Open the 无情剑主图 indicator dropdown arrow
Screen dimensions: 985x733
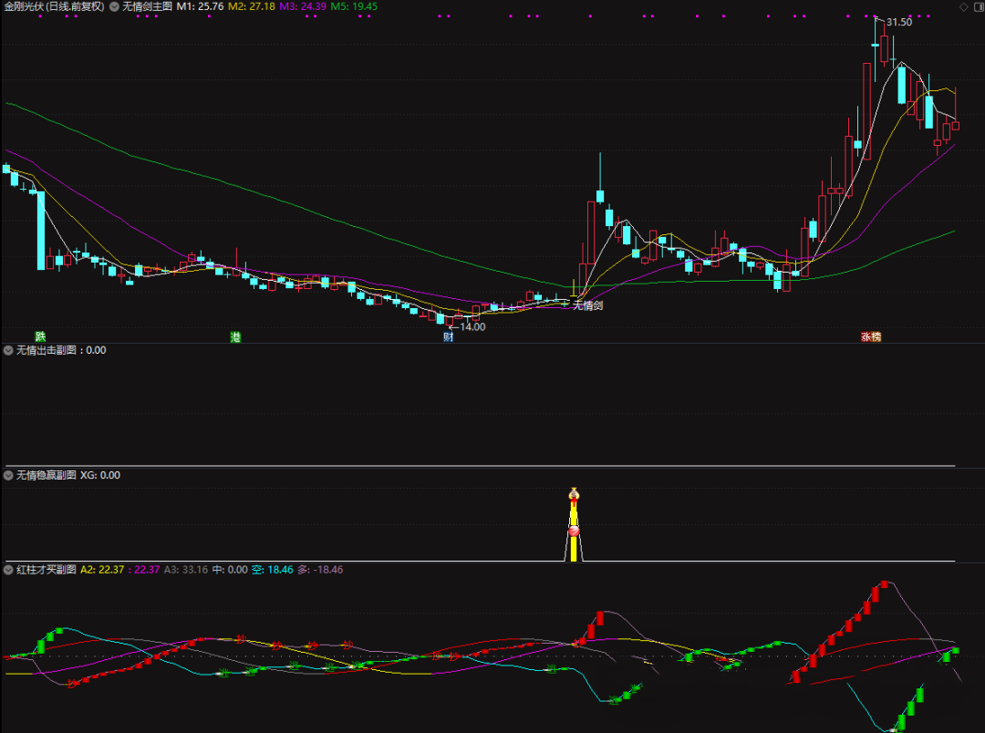[x=114, y=6]
